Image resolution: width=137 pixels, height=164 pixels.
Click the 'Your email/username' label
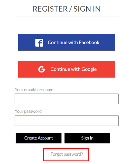point(34,90)
